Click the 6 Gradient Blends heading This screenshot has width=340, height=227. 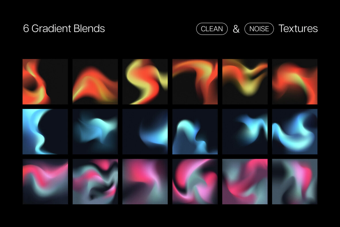coord(64,29)
